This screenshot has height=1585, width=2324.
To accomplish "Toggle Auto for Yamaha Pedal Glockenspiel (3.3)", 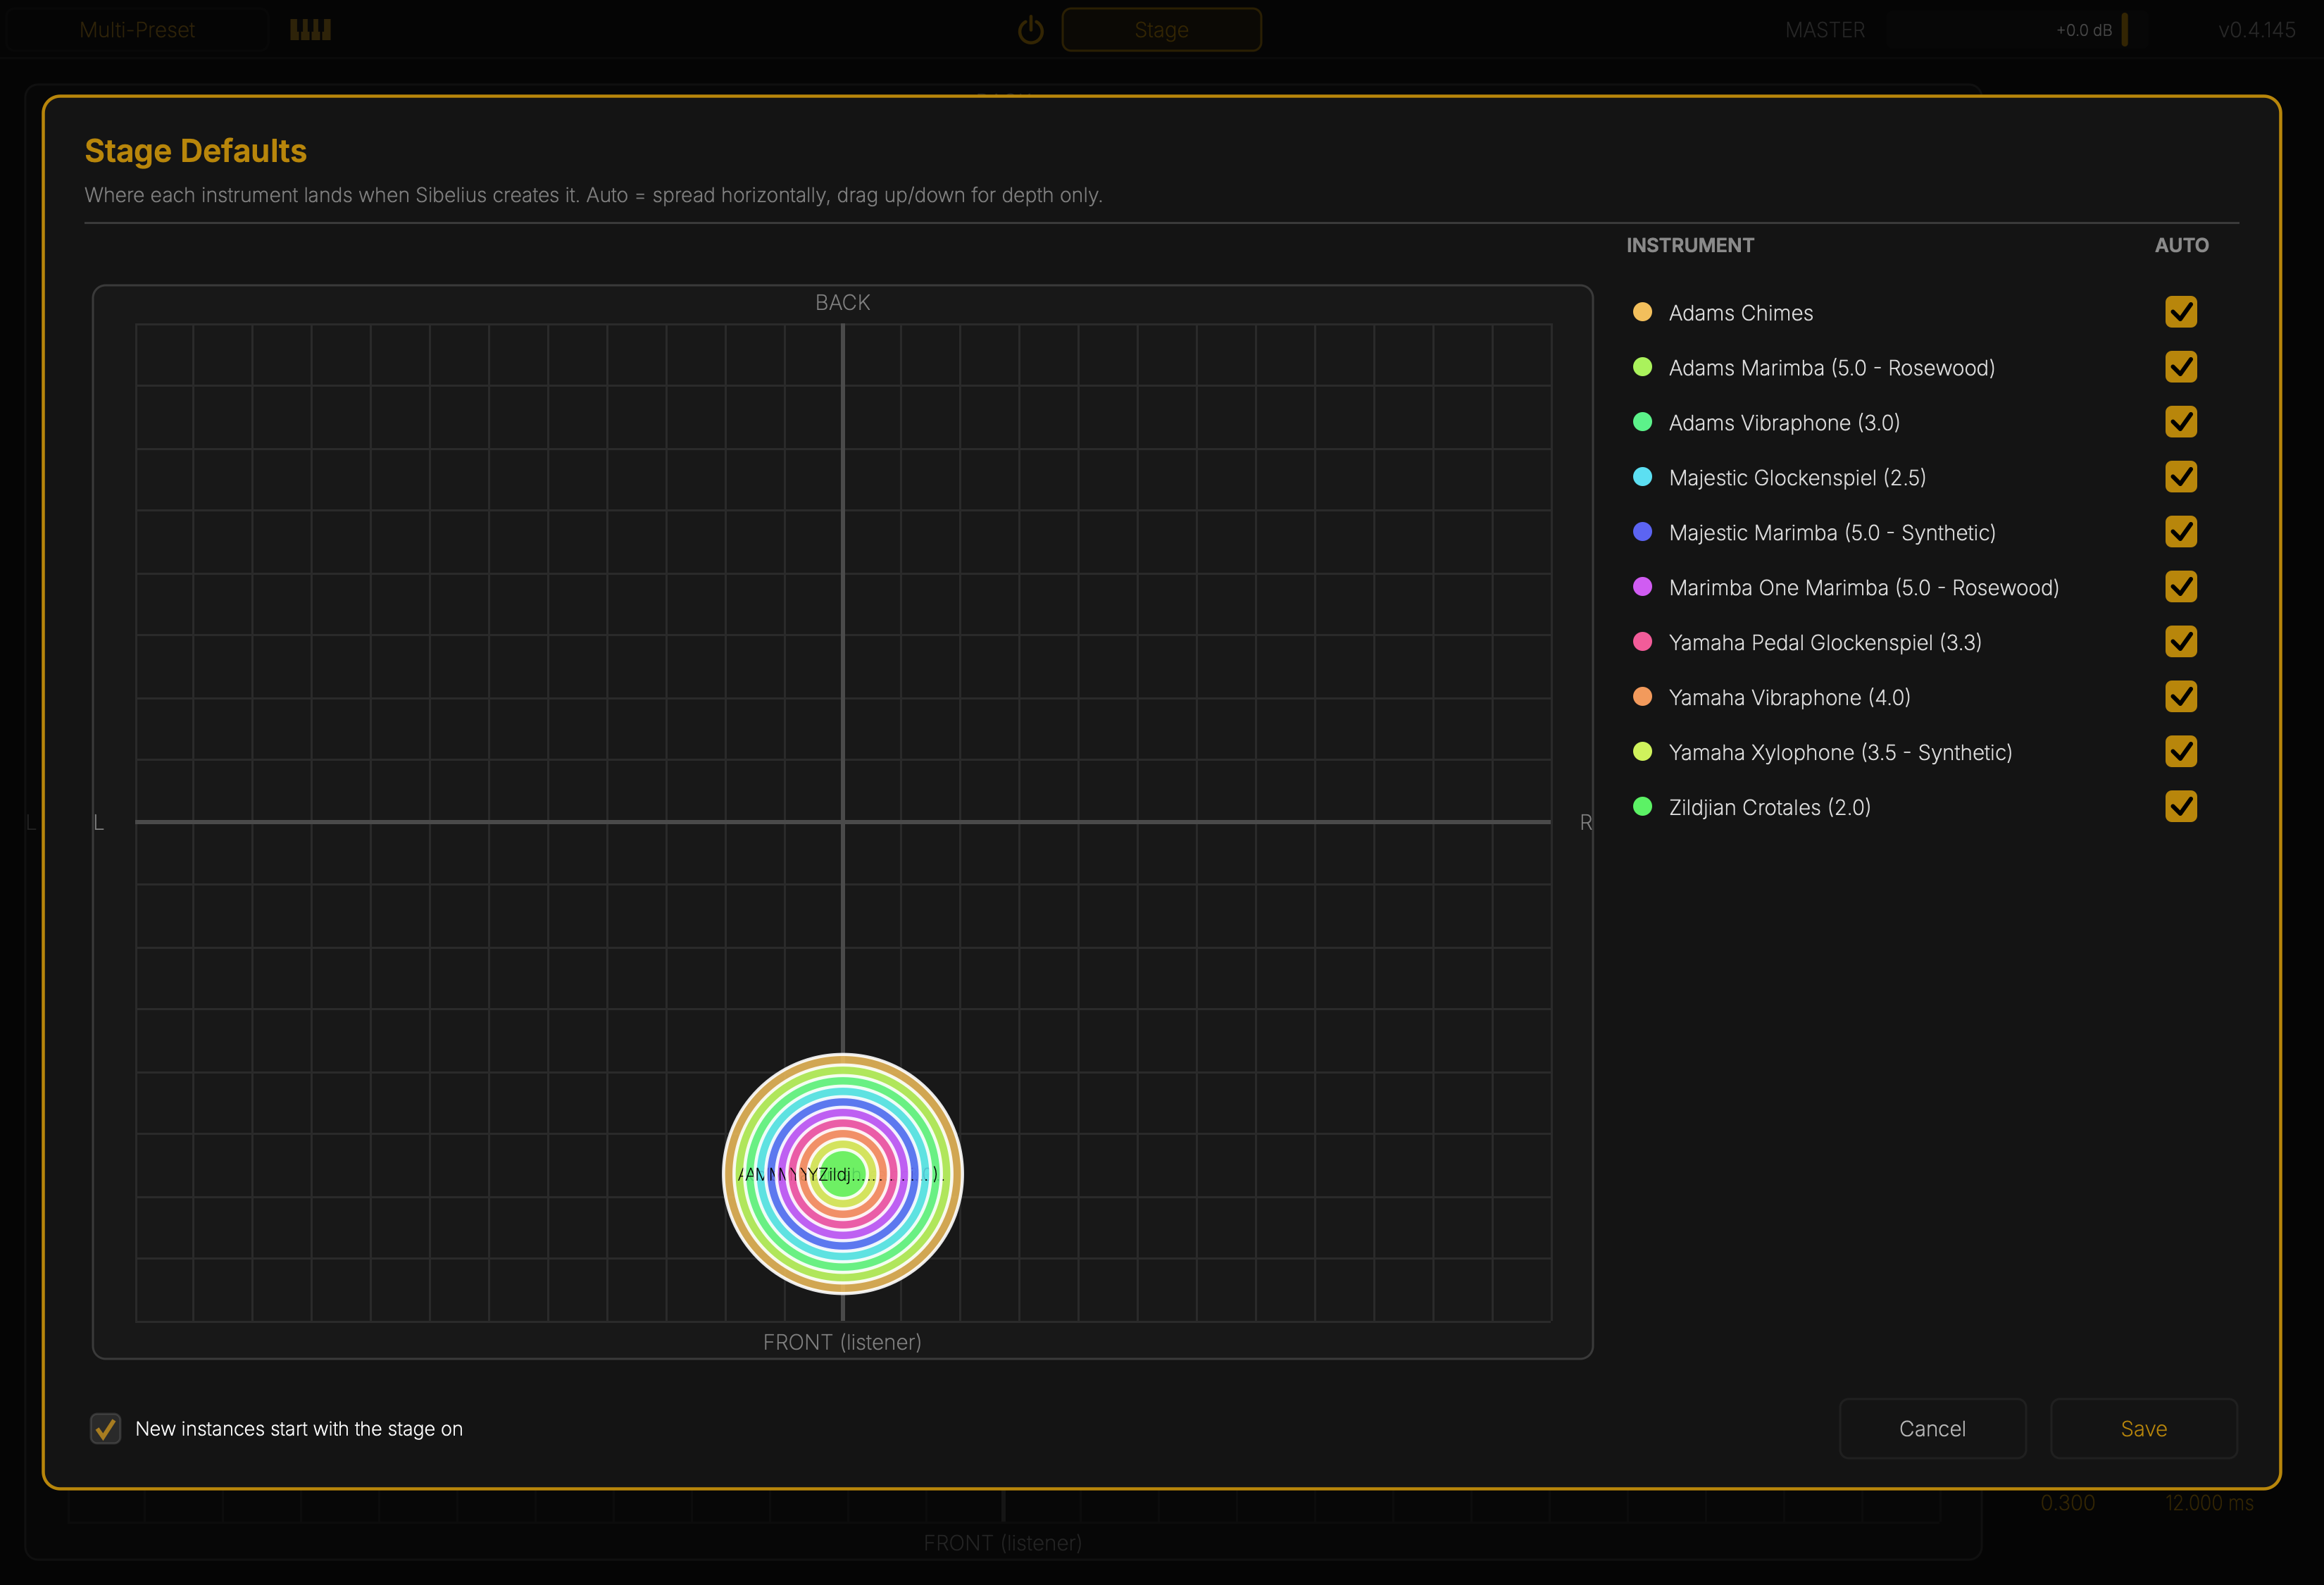I will (x=2181, y=642).
